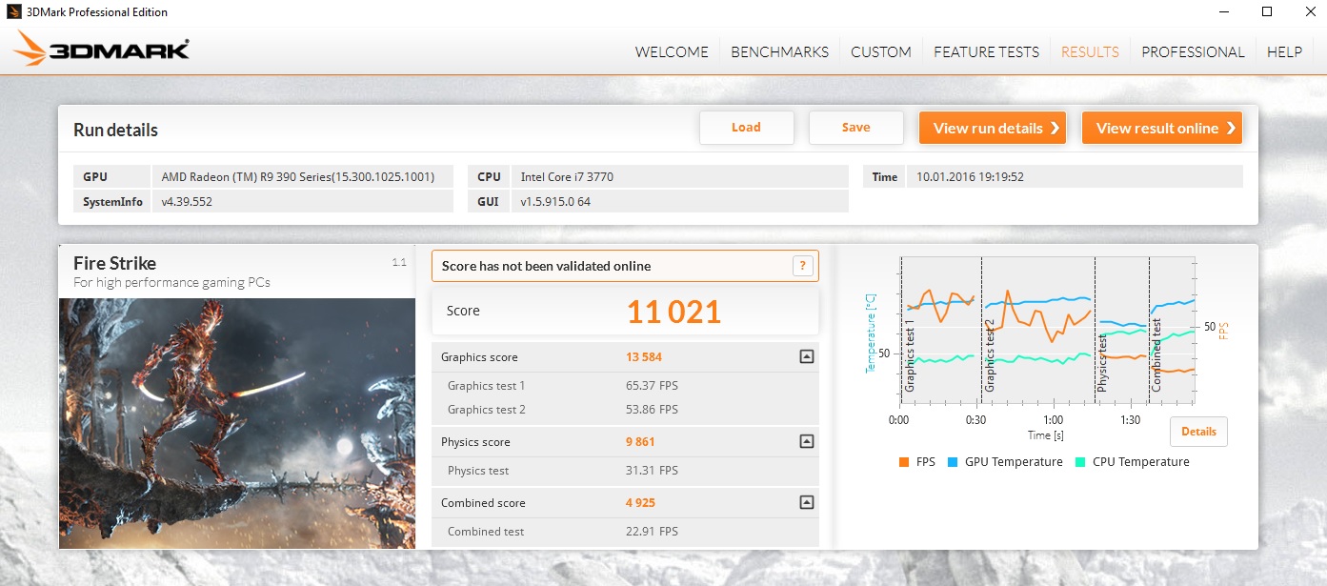1327x586 pixels.
Task: Minimize the 3DMark window
Action: [1224, 11]
